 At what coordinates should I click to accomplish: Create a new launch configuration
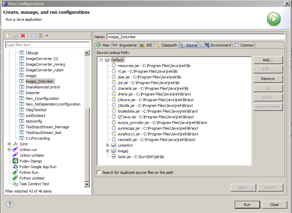7,35
